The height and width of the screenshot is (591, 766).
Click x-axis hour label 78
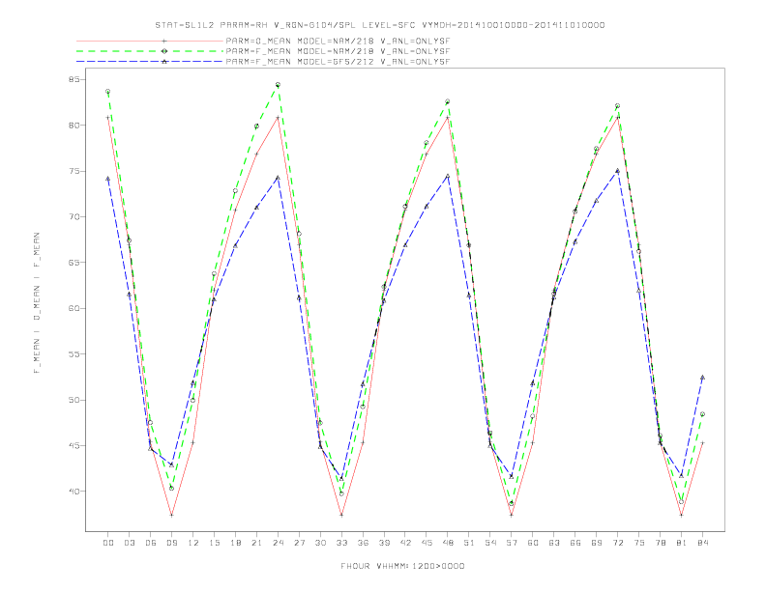[x=661, y=543]
